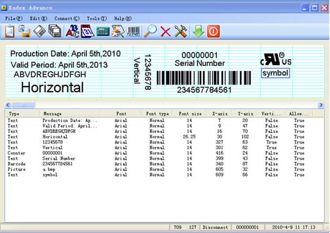The image size is (330, 233).
Task: Click the teal counter keypad icon
Action: [x=103, y=32]
